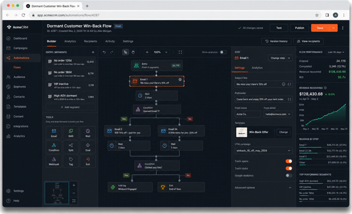Bookmark this page with the star icon

coord(317,15)
